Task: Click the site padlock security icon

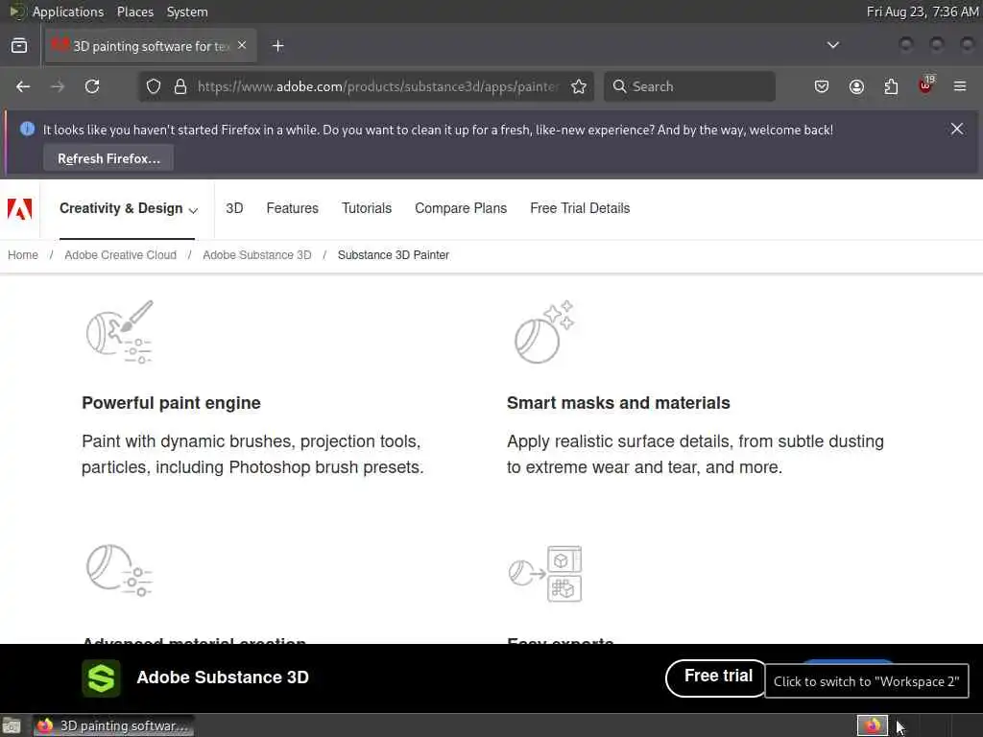Action: pos(180,86)
